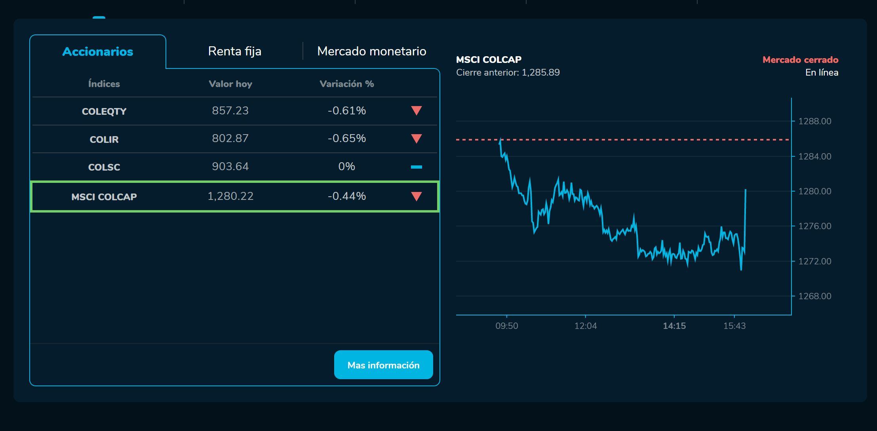877x431 pixels.
Task: Click the Mas información button
Action: click(383, 365)
